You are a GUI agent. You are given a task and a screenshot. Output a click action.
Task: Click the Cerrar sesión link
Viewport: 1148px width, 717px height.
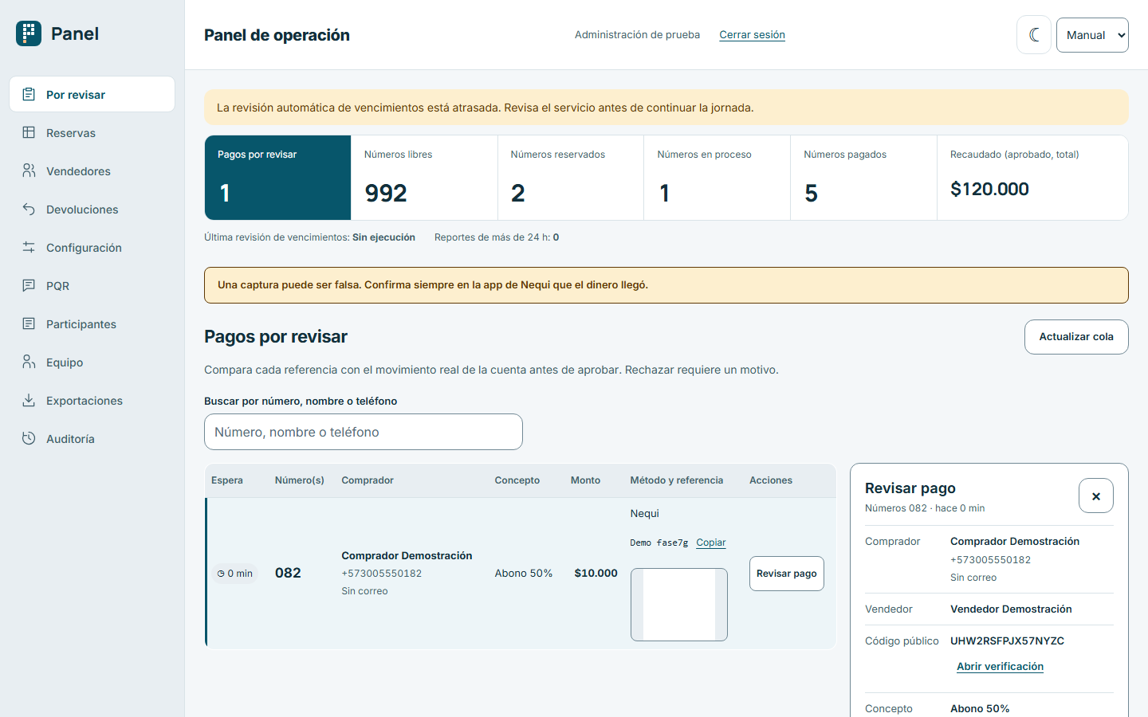coord(752,35)
